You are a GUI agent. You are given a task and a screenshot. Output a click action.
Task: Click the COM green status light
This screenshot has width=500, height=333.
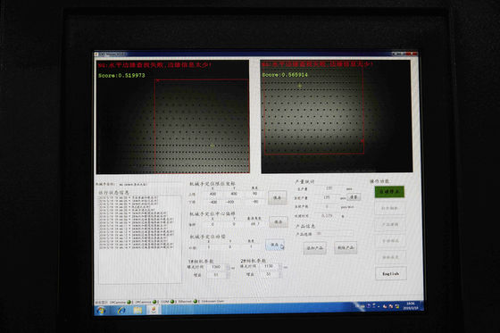click(171, 301)
